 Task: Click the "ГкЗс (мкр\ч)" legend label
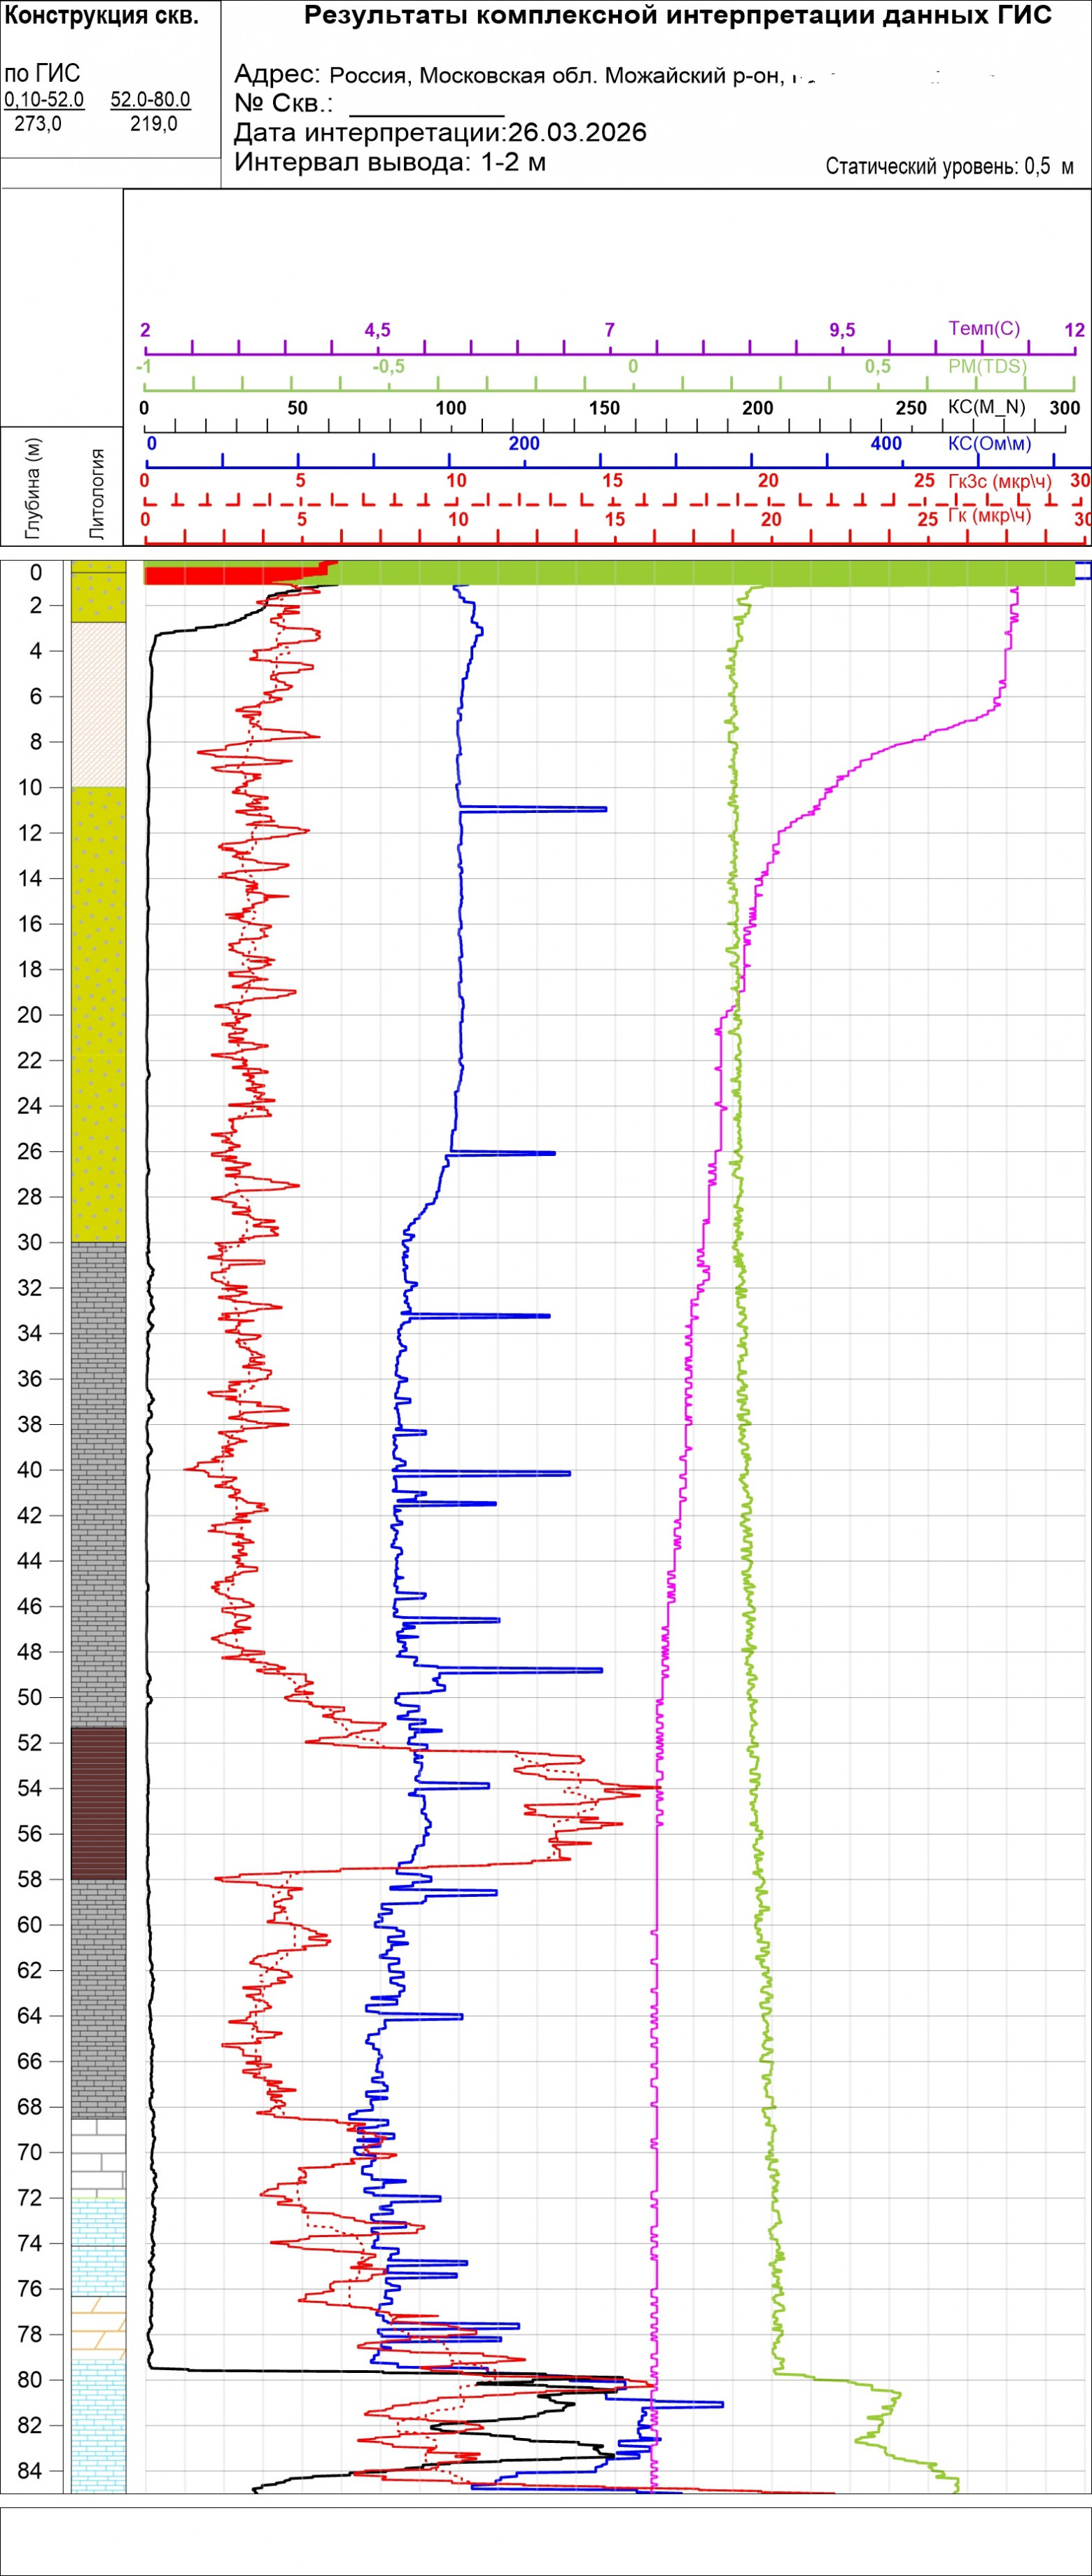point(1000,481)
